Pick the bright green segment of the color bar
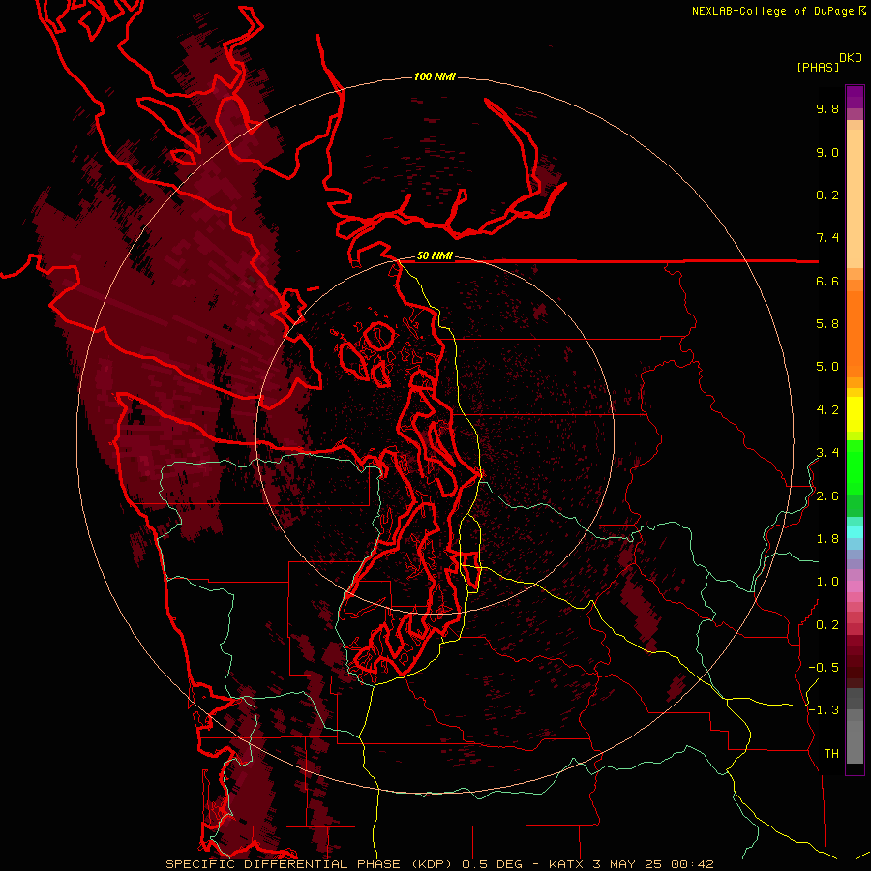This screenshot has height=871, width=871. click(x=855, y=466)
